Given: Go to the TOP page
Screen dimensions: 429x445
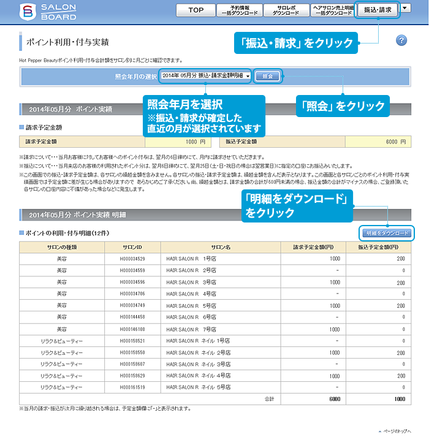Looking at the screenshot, I should tap(196, 10).
